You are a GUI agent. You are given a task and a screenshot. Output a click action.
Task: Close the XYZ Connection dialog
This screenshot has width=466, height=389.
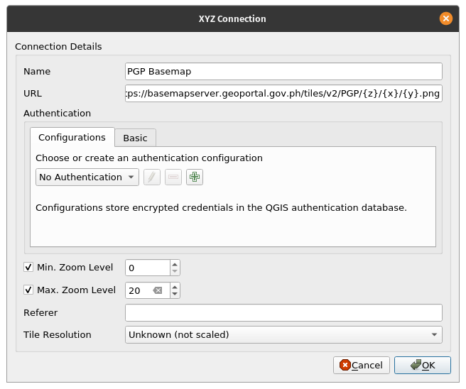pyautogui.click(x=446, y=18)
